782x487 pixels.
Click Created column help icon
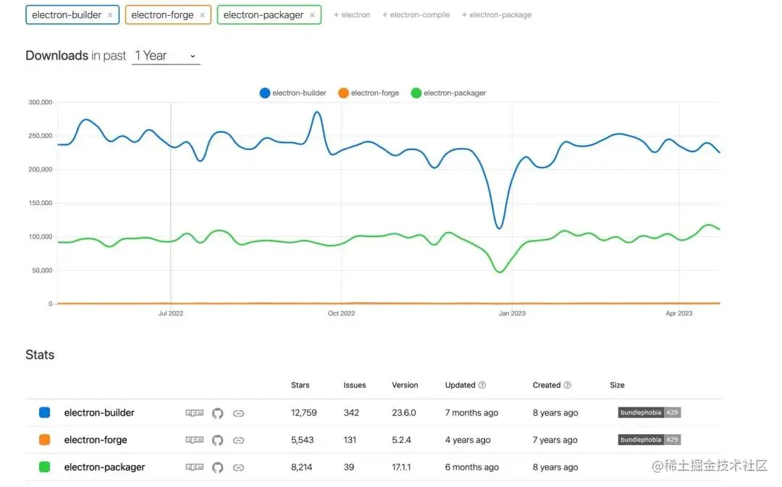567,386
